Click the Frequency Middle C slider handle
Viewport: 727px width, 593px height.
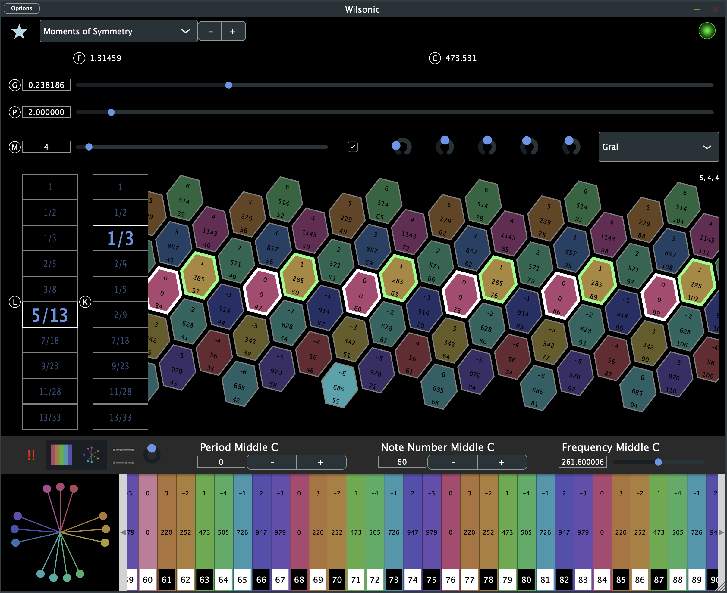pyautogui.click(x=658, y=462)
